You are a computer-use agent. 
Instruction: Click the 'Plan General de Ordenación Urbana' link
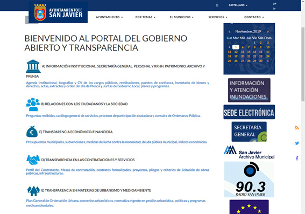click(116, 203)
